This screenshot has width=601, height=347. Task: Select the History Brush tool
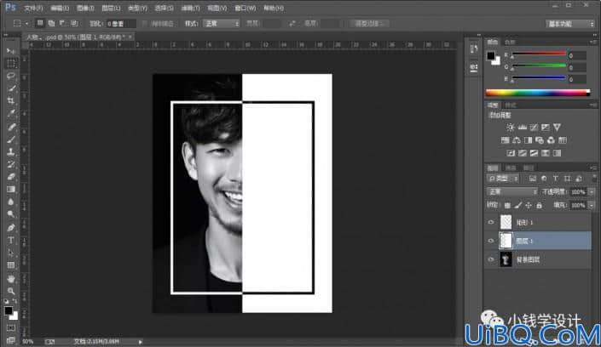11,164
